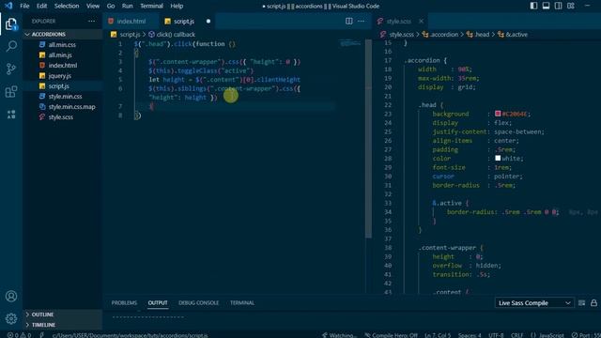The image size is (601, 338).
Task: Open the Edit menu
Action: [x=41, y=6]
